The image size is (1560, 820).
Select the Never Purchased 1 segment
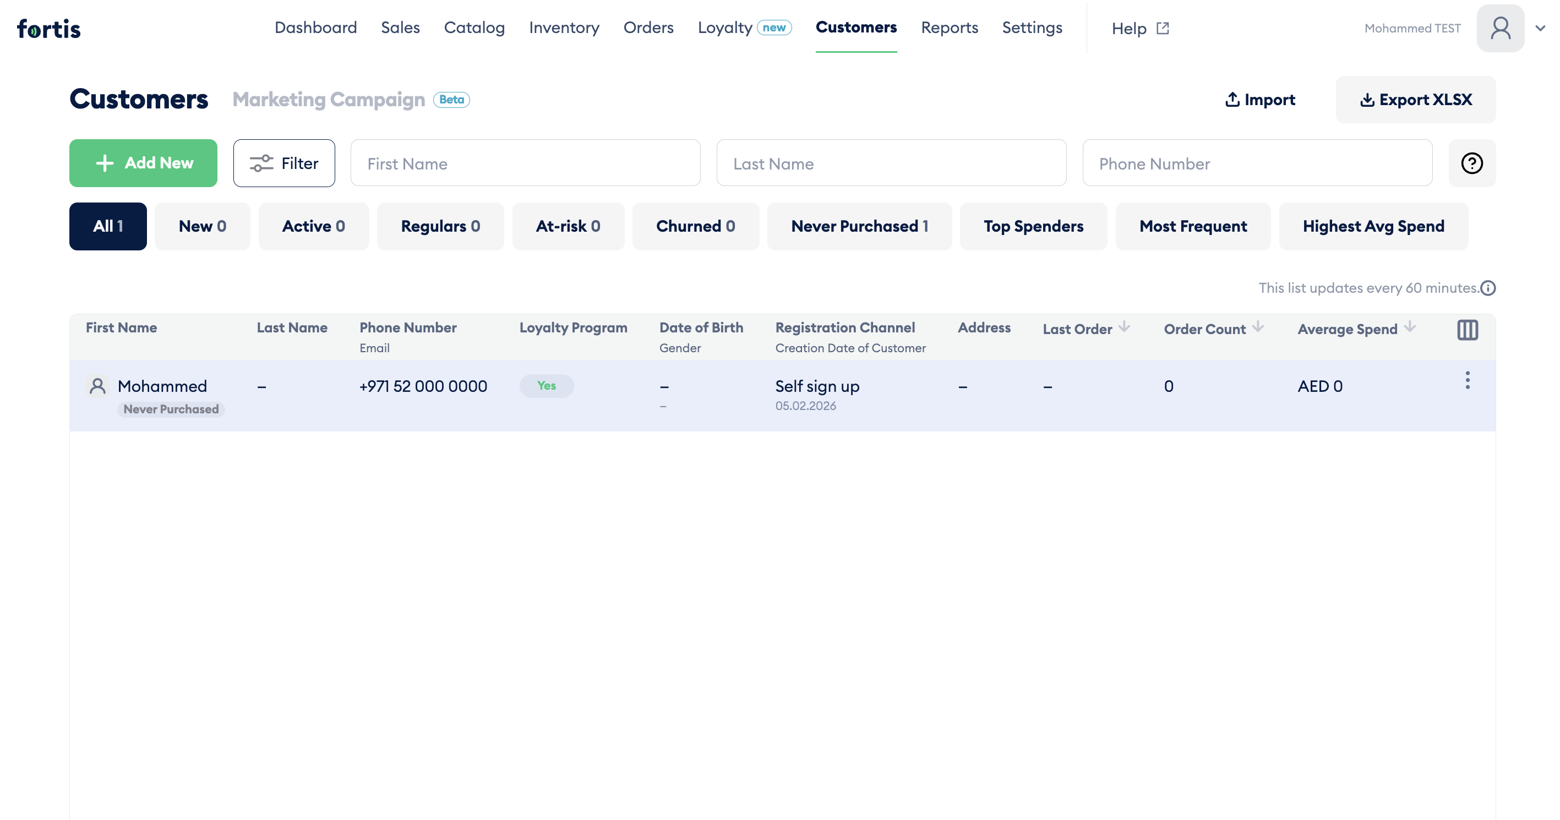click(859, 226)
